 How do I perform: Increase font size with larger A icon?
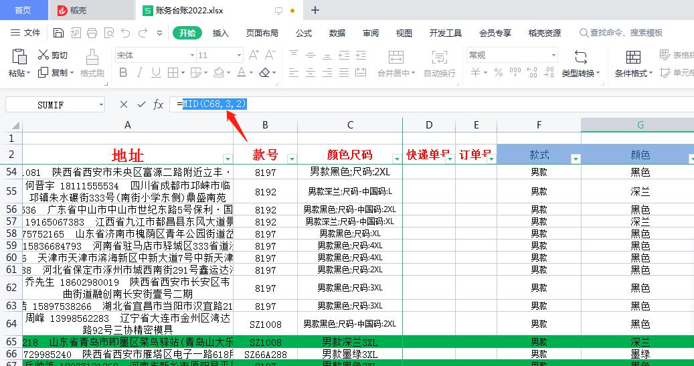254,55
